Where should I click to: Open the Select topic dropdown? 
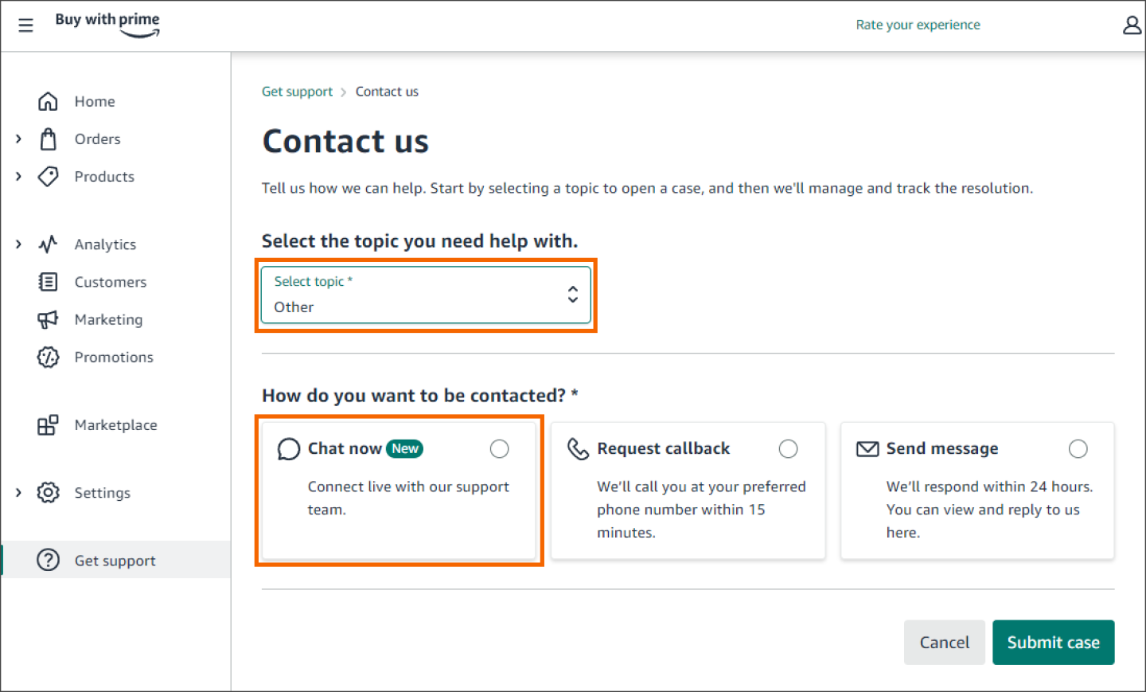click(x=426, y=295)
